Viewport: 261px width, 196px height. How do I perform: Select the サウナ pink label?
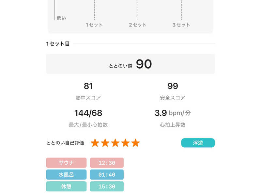66,163
